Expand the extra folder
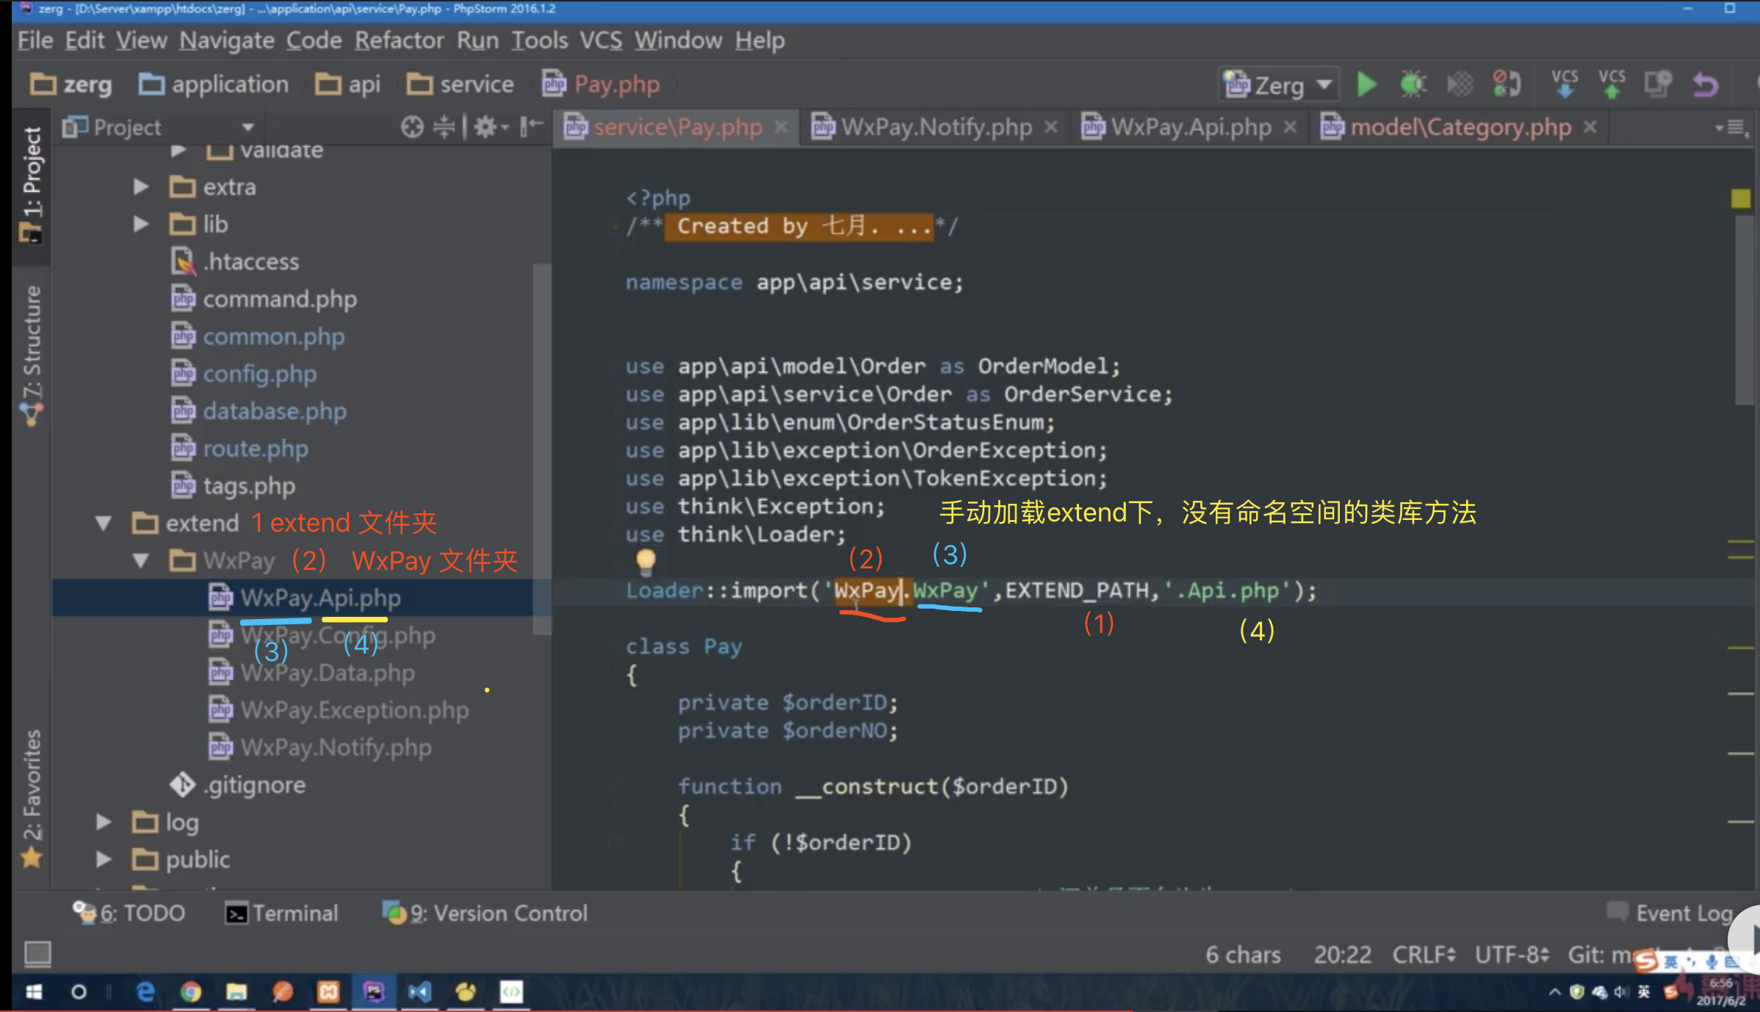This screenshot has width=1760, height=1012. (x=140, y=187)
